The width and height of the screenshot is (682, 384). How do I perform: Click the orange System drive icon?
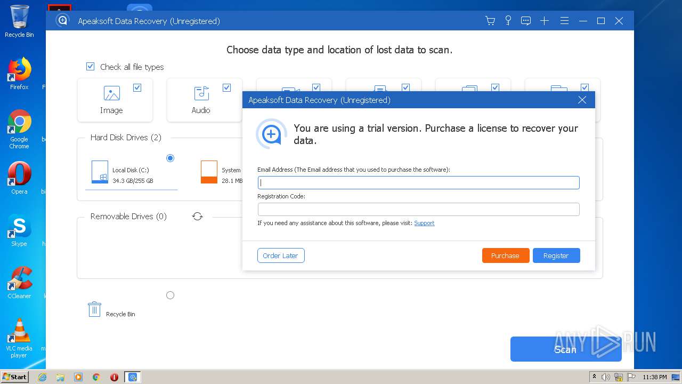point(209,172)
